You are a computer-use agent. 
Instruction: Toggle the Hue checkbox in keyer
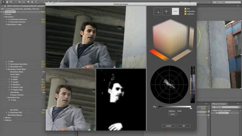[185, 9]
